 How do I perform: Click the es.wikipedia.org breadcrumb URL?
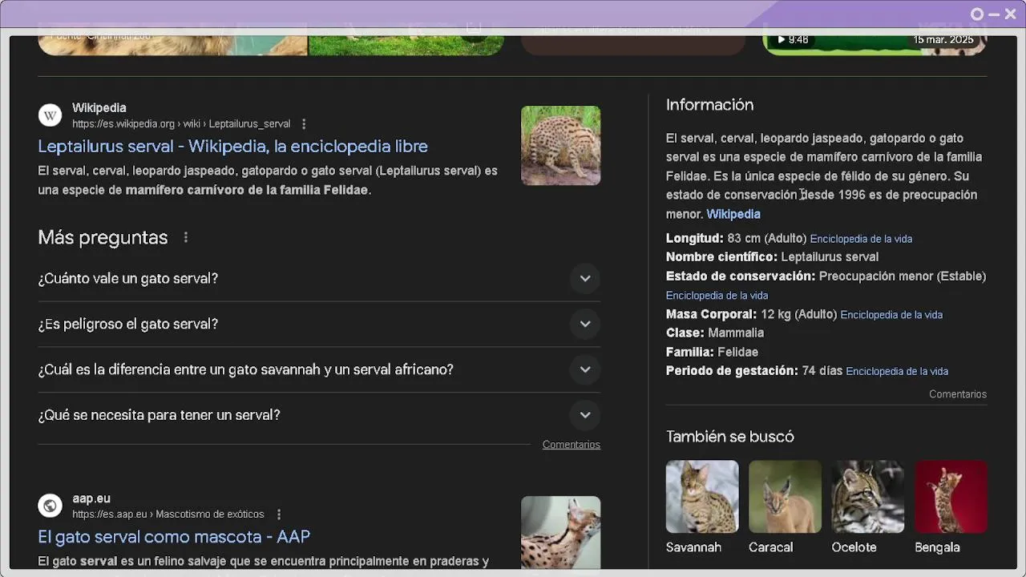pos(181,124)
